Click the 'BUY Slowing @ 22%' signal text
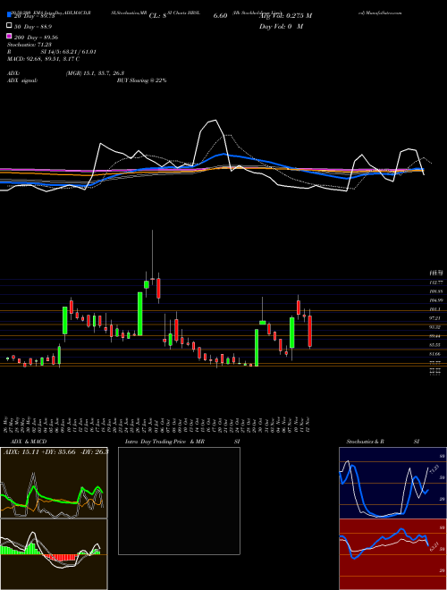Image resolution: width=447 pixels, height=590 pixels. tap(141, 80)
